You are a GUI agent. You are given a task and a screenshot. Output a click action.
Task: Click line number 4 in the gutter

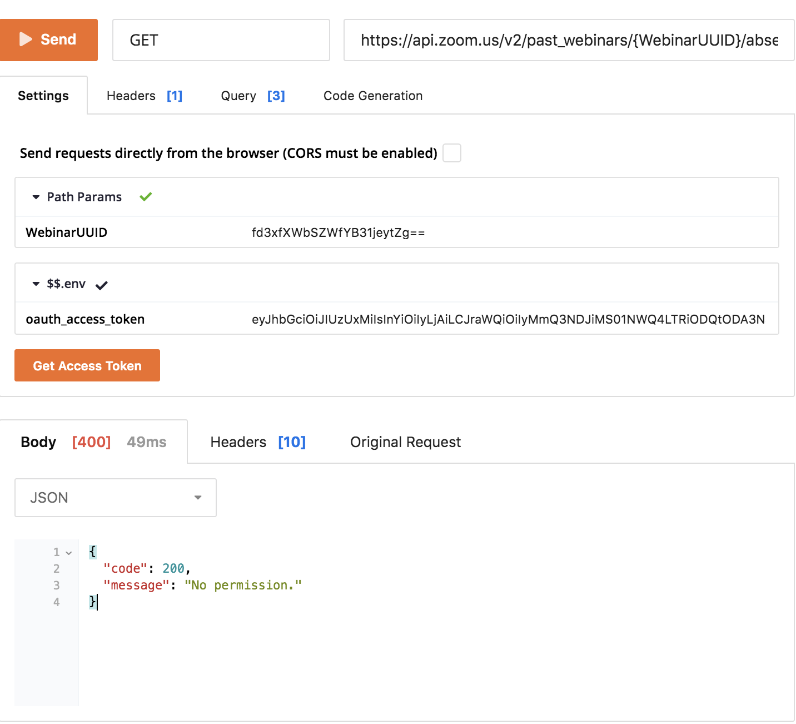point(57,602)
